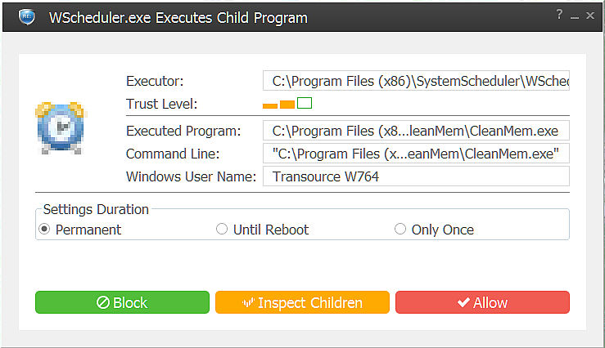Close the alert dialog window
The width and height of the screenshot is (605, 348).
tap(591, 15)
